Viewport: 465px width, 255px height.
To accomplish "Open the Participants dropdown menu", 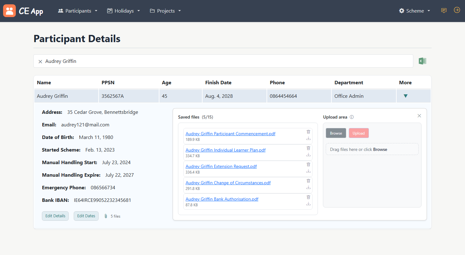I will pos(77,11).
